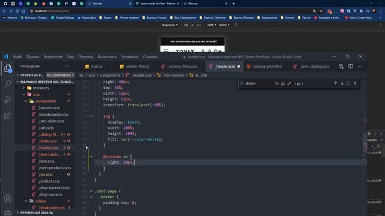Click the Chrome address bar
Viewport: 385px width, 216px height.
[172, 11]
